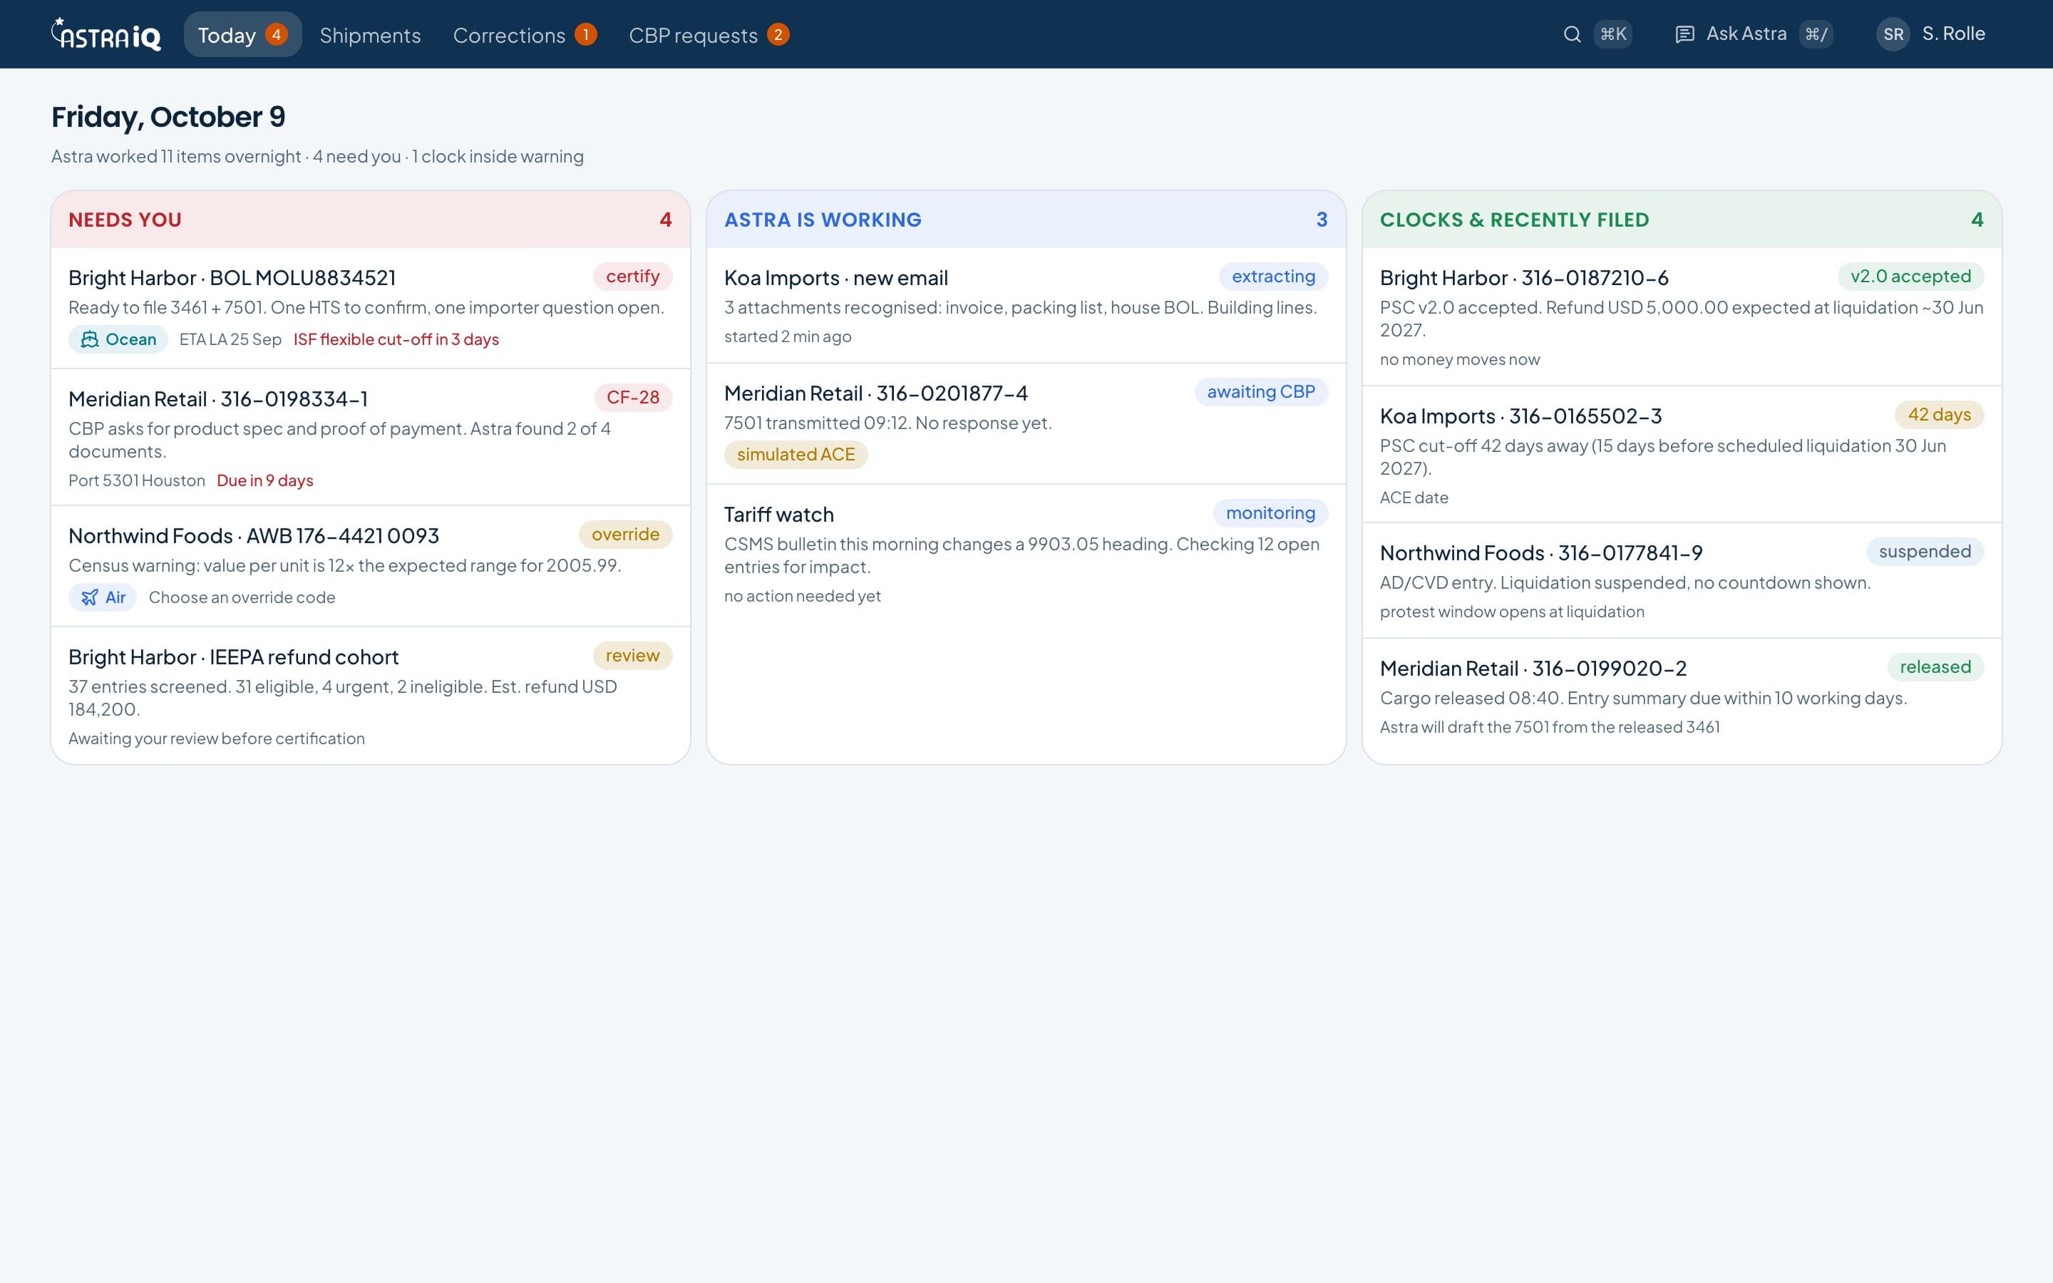Click the Corrections count badge

(x=585, y=35)
